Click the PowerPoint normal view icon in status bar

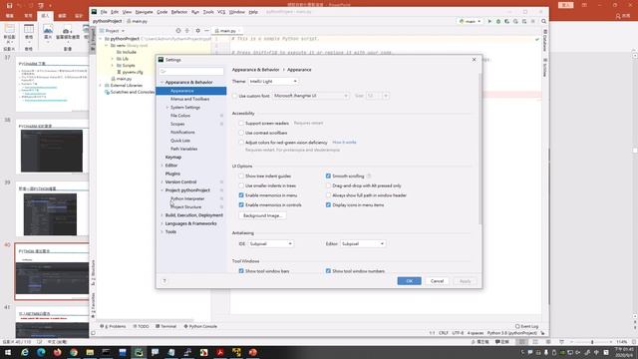coord(522,342)
